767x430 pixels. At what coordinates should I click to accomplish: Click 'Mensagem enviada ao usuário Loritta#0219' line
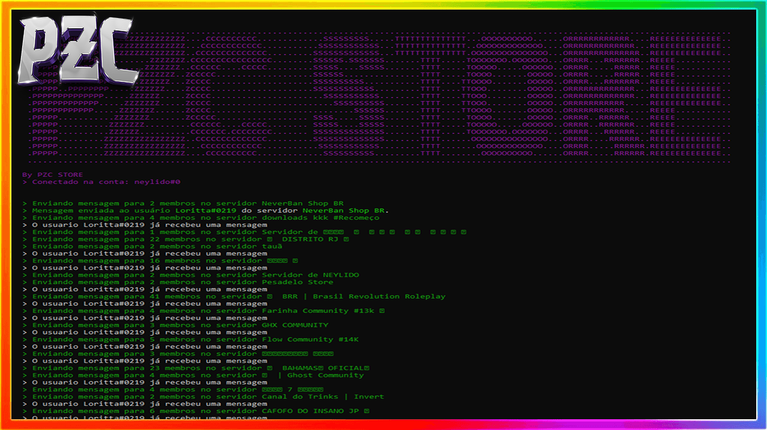206,211
